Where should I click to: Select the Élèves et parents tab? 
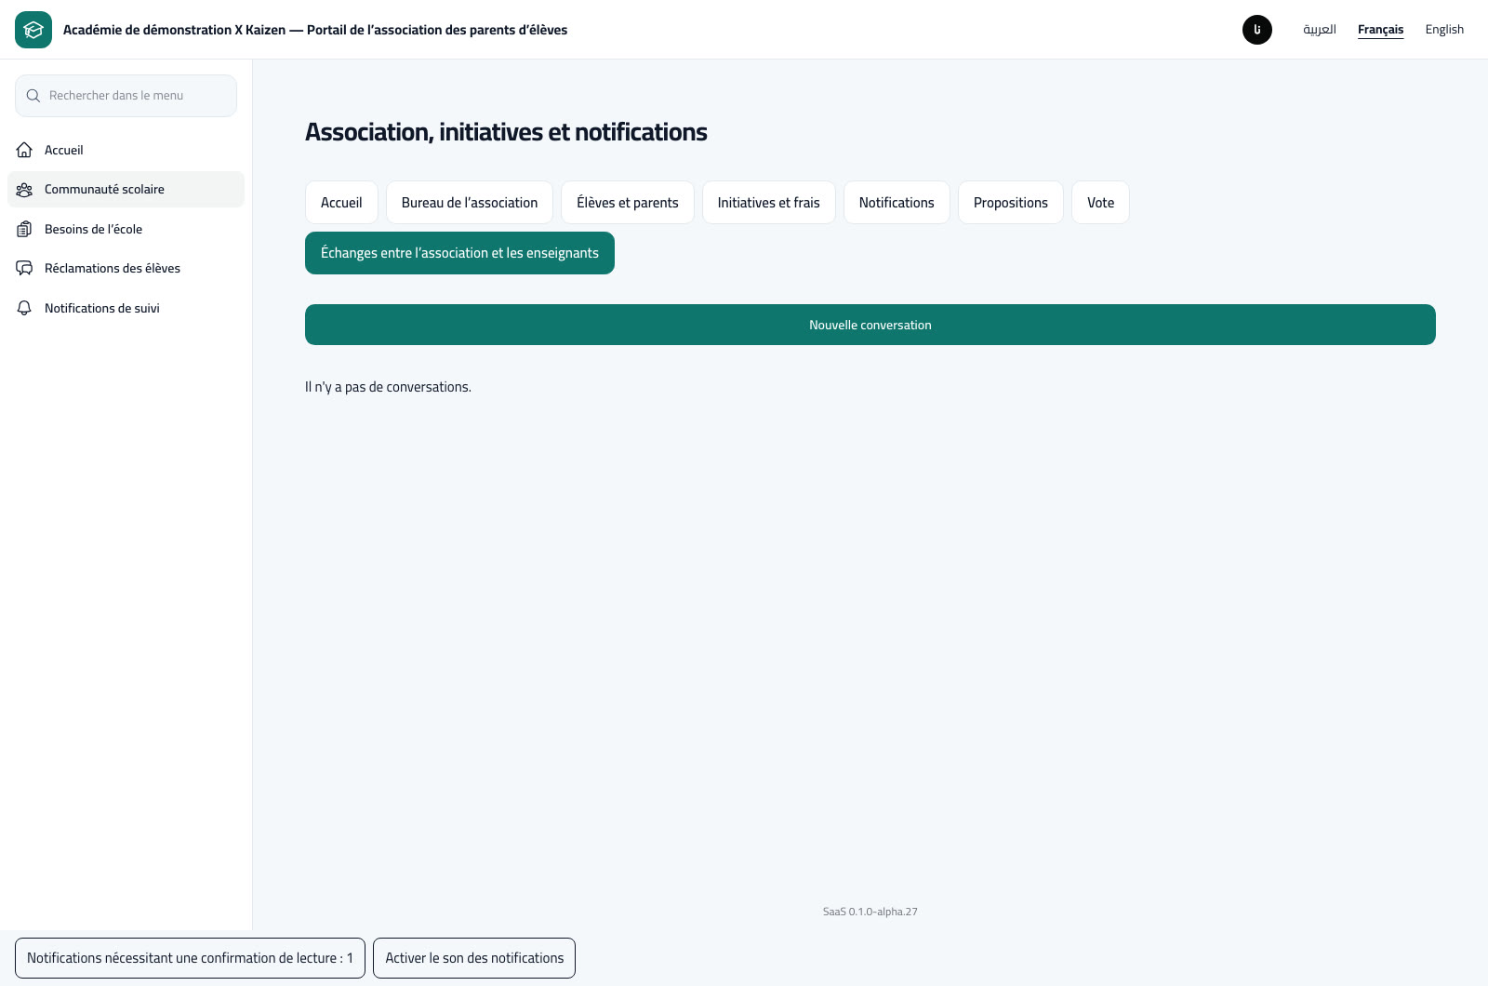click(628, 203)
